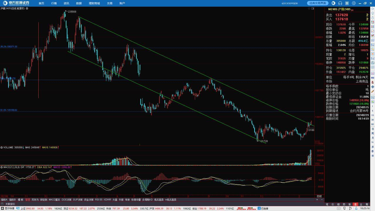Switch to the 价 tab
This screenshot has width=375, height=211.
(333, 204)
